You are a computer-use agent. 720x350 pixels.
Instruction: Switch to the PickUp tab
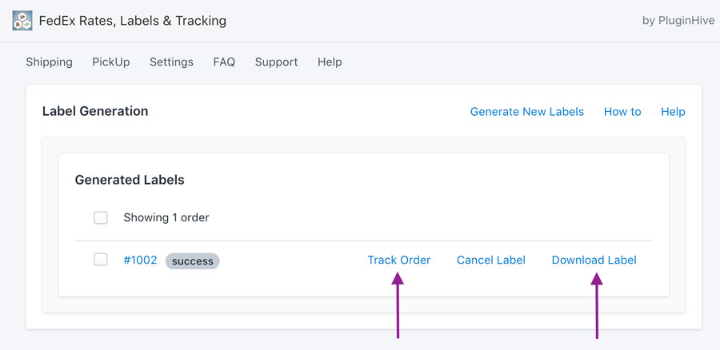pyautogui.click(x=111, y=62)
